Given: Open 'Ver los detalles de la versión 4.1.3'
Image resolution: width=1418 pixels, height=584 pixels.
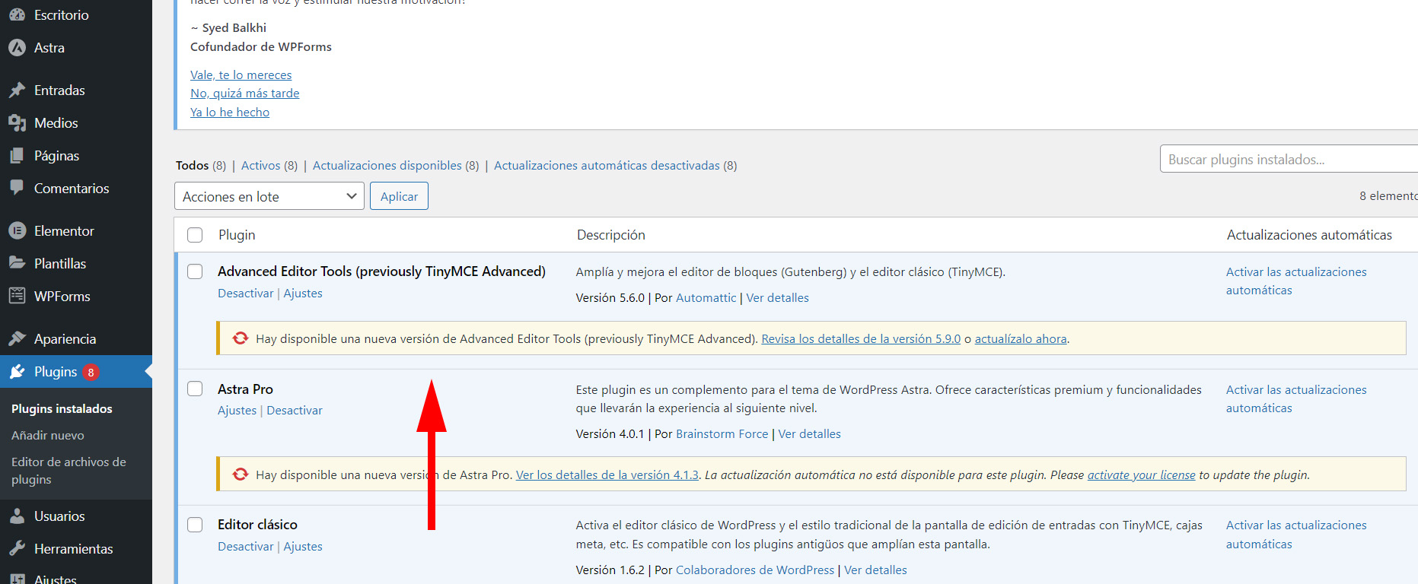Looking at the screenshot, I should [x=607, y=475].
